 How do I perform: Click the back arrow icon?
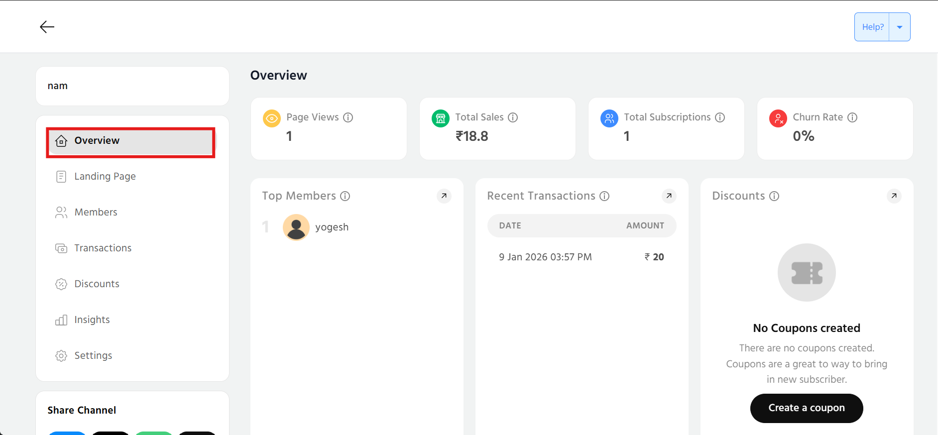(47, 27)
